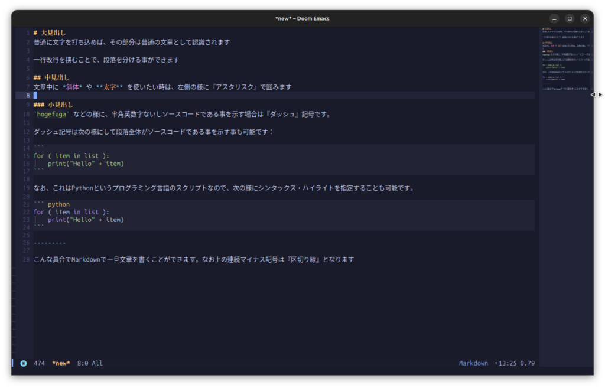605x388 pixels.
Task: Close the Doom Emacs window
Action: [585, 18]
